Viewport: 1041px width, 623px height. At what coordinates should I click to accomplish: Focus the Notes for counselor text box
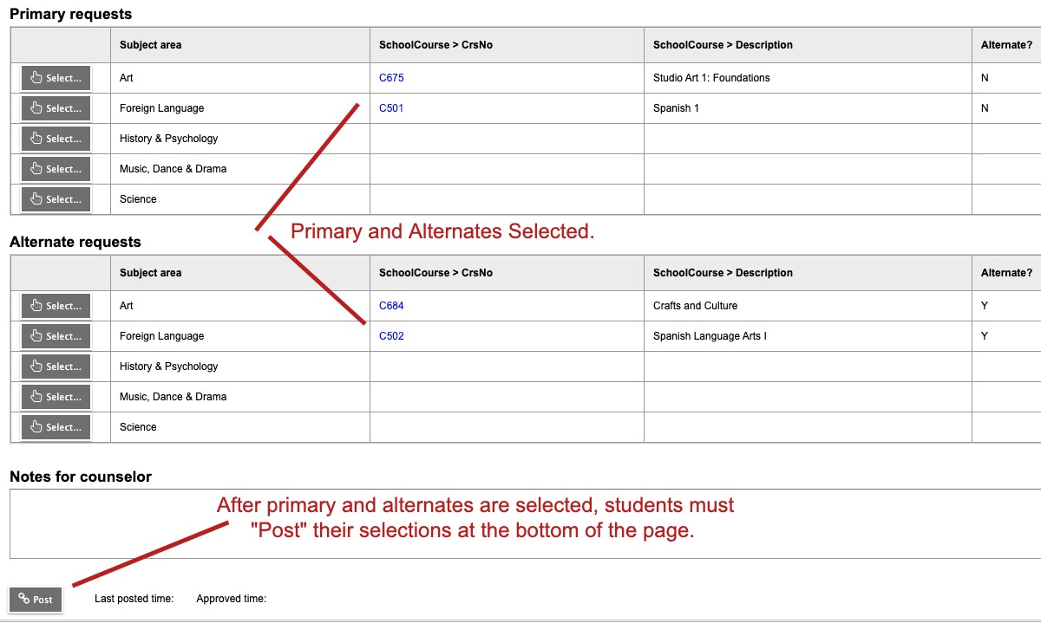[x=525, y=524]
